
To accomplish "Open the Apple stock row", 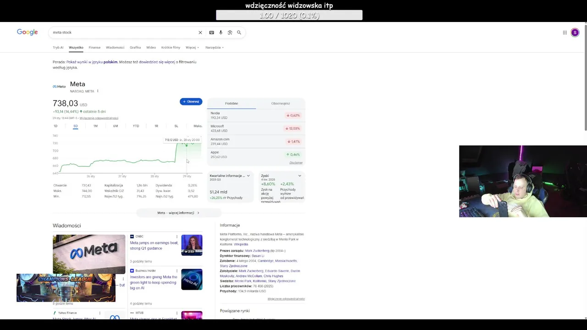I will tap(256, 154).
